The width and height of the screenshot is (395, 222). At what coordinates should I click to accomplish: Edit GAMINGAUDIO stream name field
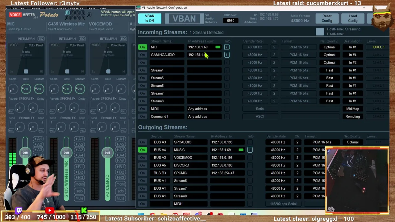[167, 55]
